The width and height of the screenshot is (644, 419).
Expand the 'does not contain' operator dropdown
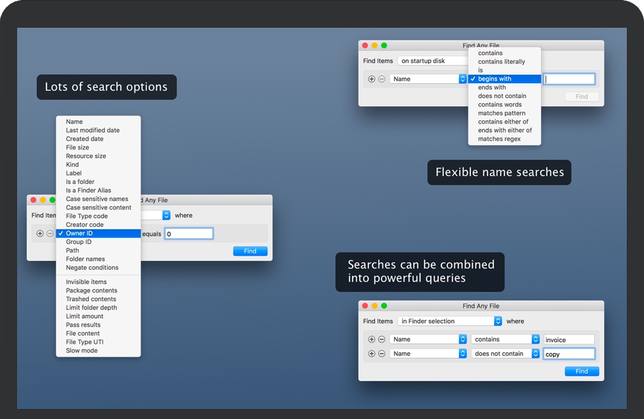505,354
